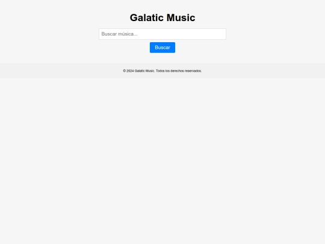Screen dimensions: 325x244
Task: Click the Buscar música placeholder text
Action: [x=119, y=34]
